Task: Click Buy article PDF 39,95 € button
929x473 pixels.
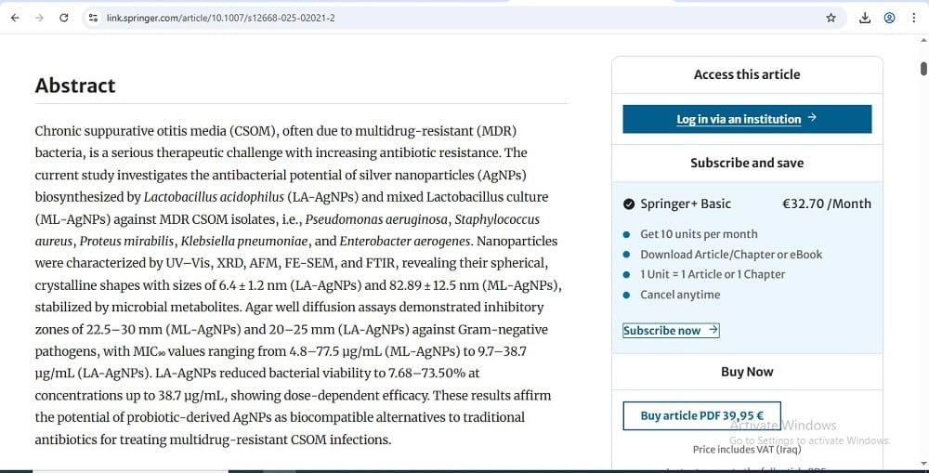Action: coord(702,415)
